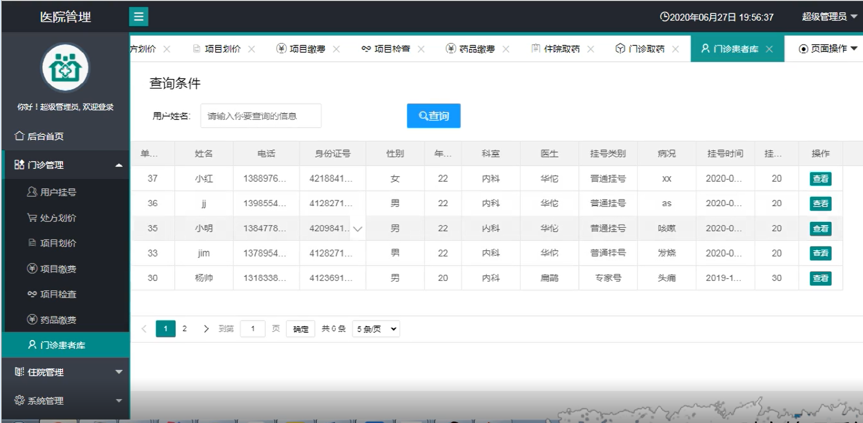Select 门诊患者库 in the sidebar
The height and width of the screenshot is (423, 863).
[65, 345]
